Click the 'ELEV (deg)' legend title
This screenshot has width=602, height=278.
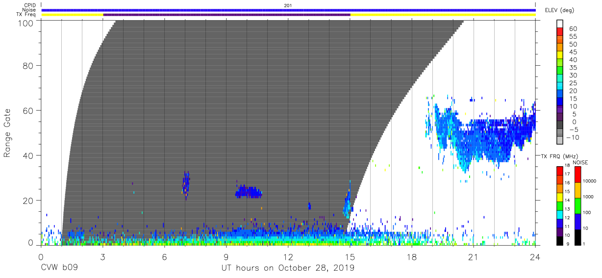click(x=559, y=10)
